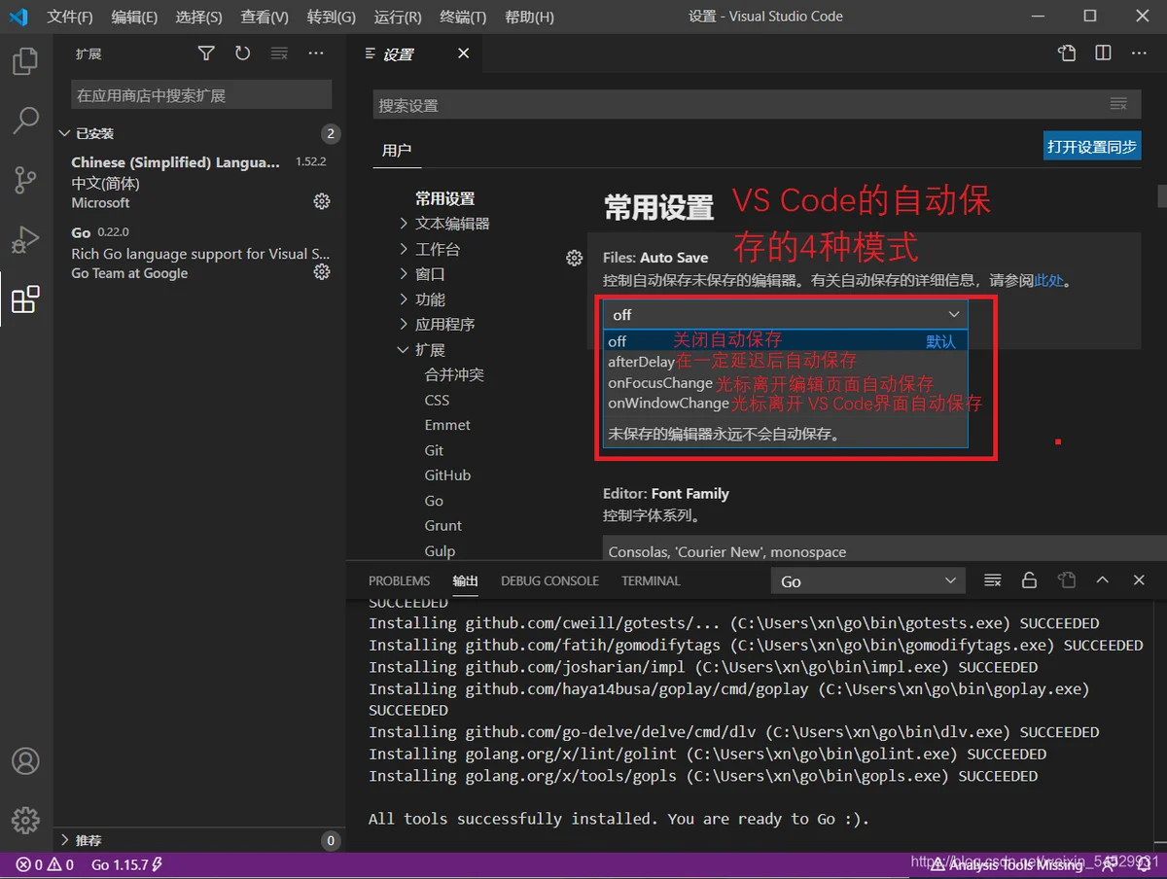Select 常用设置 in settings tree
This screenshot has height=879, width=1167.
click(444, 198)
